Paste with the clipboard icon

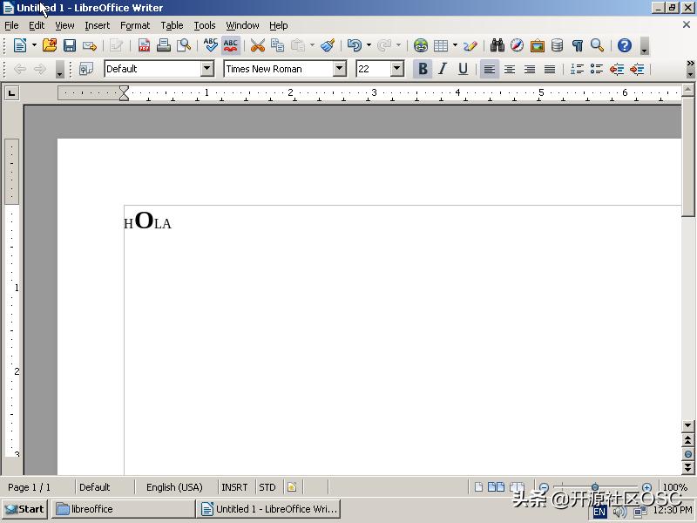(x=298, y=45)
